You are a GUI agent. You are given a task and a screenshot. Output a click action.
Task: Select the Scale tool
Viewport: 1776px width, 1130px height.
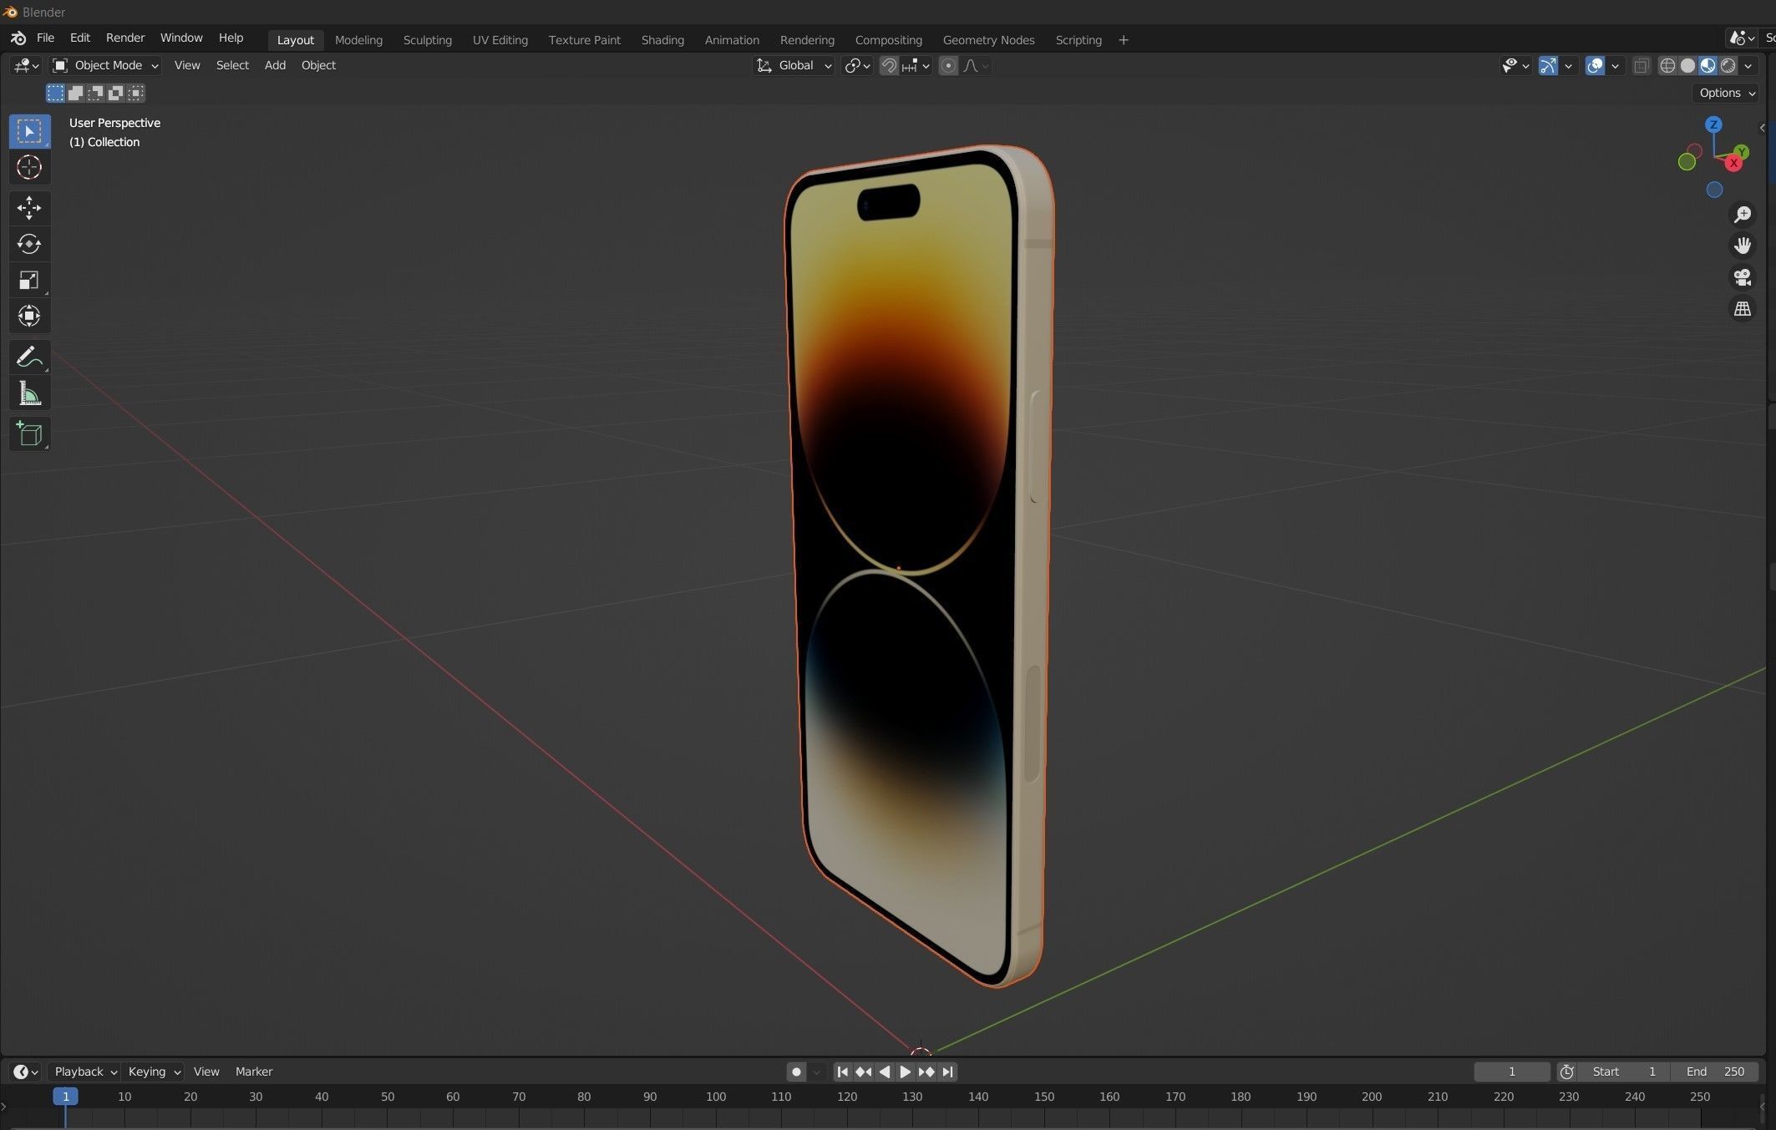pyautogui.click(x=29, y=280)
